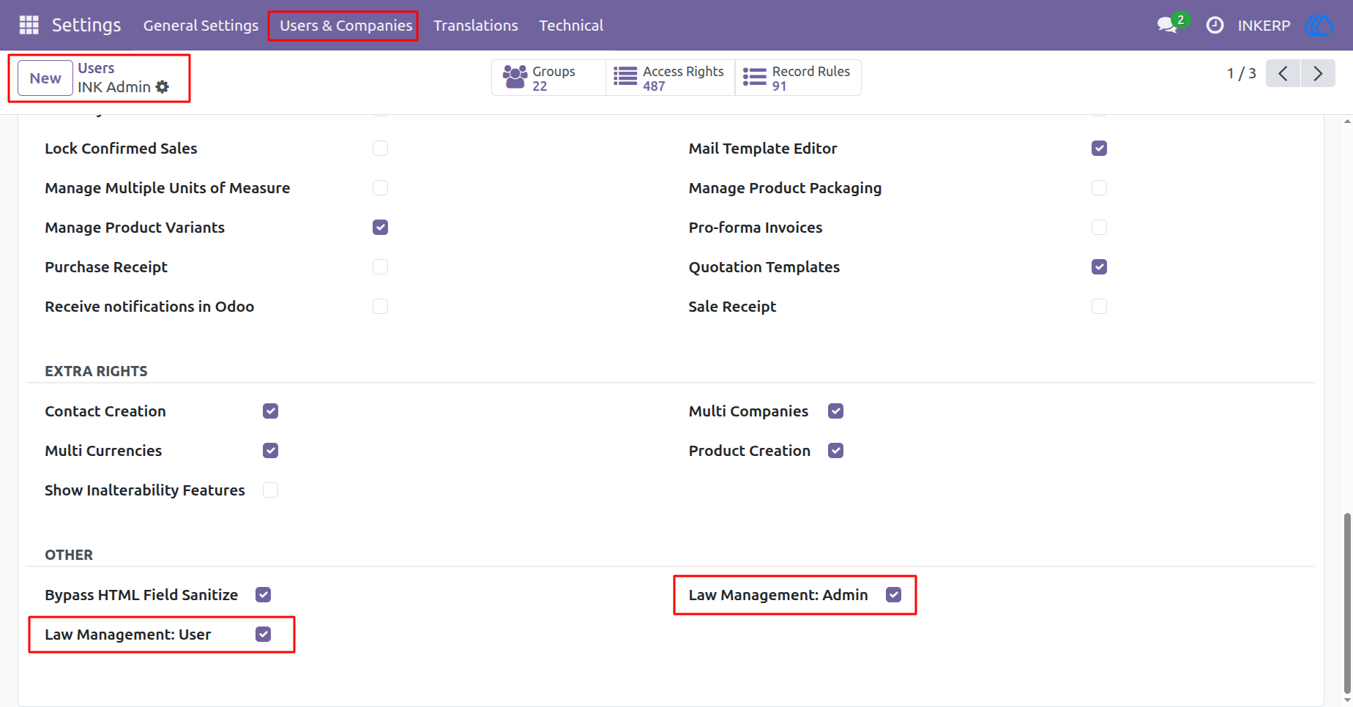Uncheck Law Management: Admin

[x=893, y=595]
